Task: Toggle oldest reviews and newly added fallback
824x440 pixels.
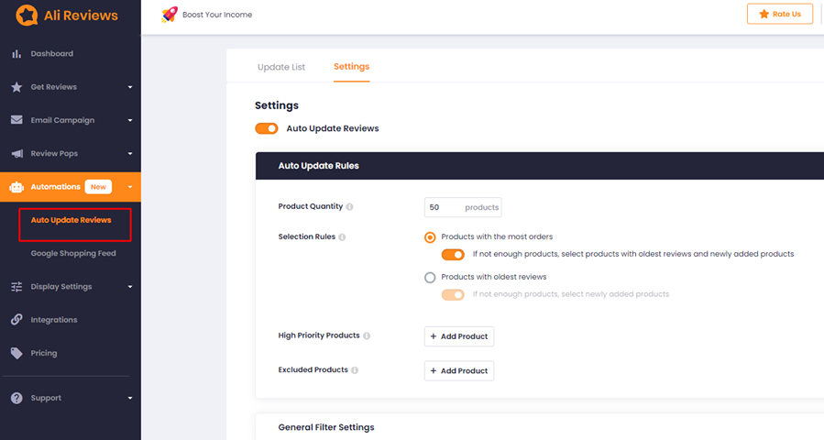Action: pos(453,255)
